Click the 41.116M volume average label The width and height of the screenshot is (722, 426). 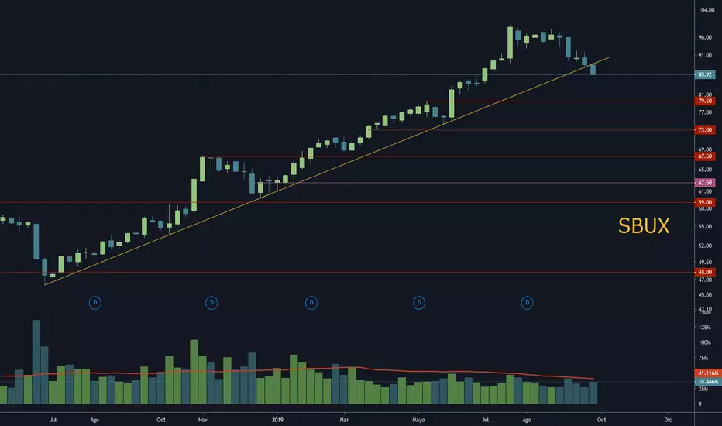[x=707, y=373]
